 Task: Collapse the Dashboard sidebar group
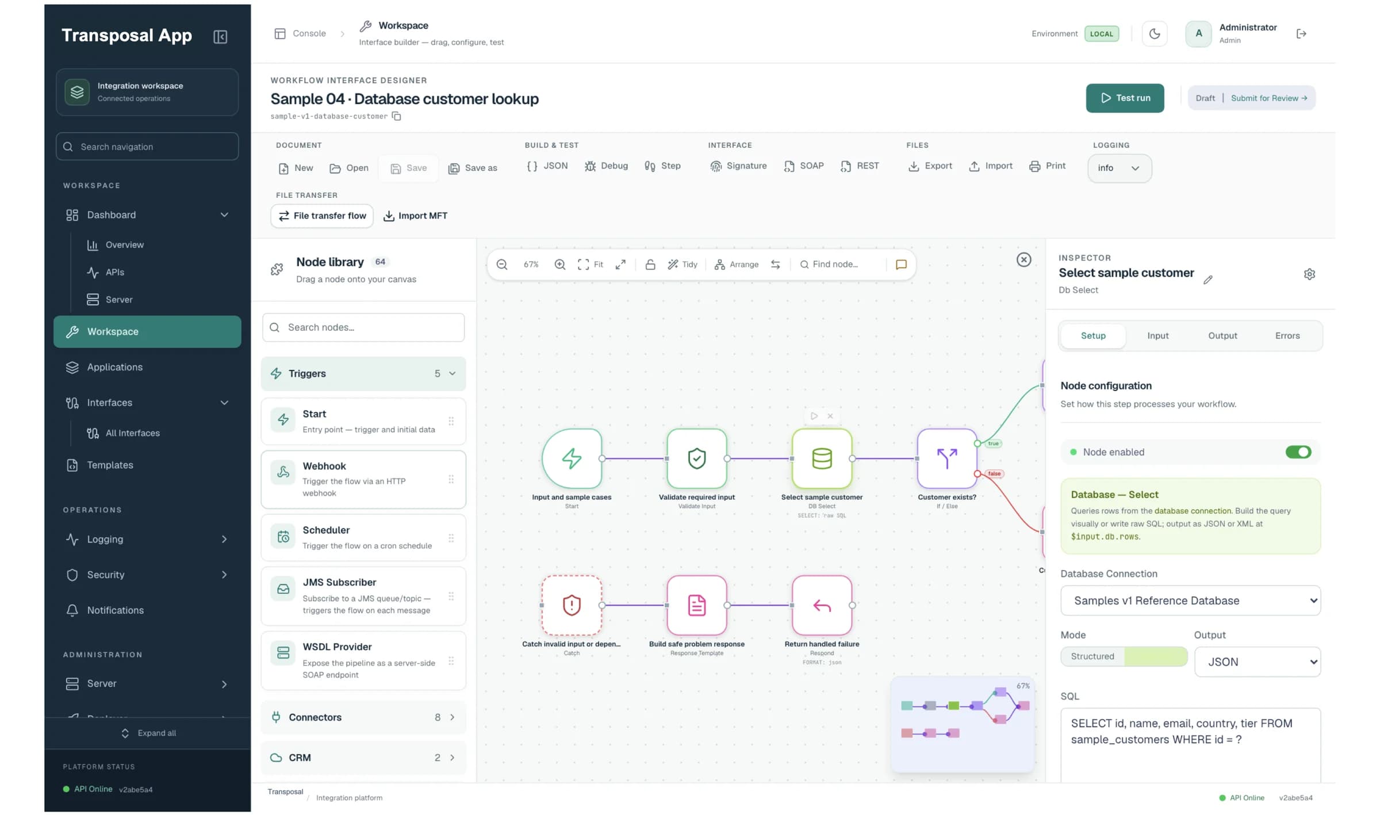[x=147, y=215]
